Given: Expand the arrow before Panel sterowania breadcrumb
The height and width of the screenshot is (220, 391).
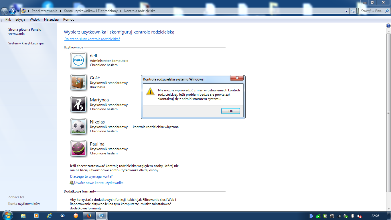Looking at the screenshot, I should point(29,11).
